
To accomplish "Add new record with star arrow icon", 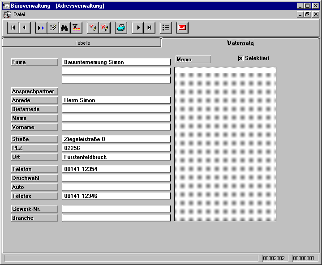I will tap(41, 28).
